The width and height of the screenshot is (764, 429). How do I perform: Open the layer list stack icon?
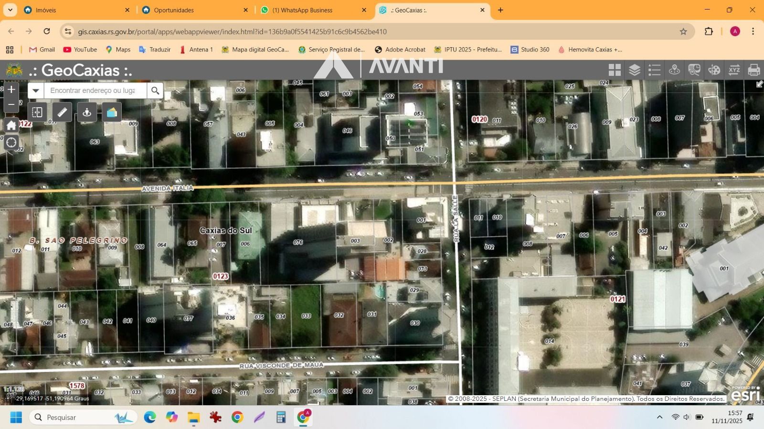pyautogui.click(x=635, y=70)
